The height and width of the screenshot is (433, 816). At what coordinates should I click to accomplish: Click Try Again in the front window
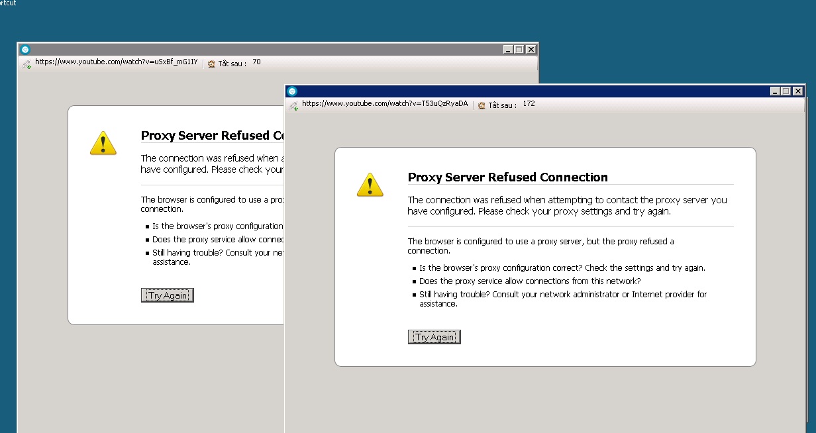tap(434, 337)
